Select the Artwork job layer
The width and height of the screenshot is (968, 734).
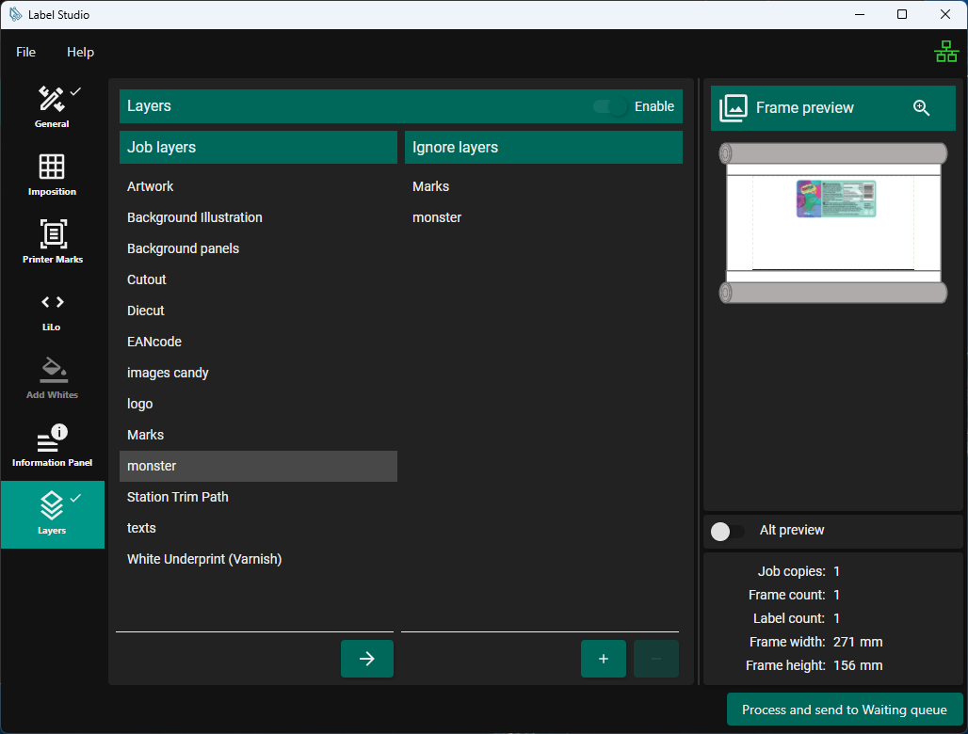coord(151,186)
